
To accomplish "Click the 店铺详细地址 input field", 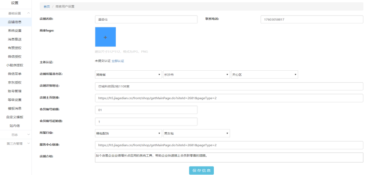I will 229,86.
